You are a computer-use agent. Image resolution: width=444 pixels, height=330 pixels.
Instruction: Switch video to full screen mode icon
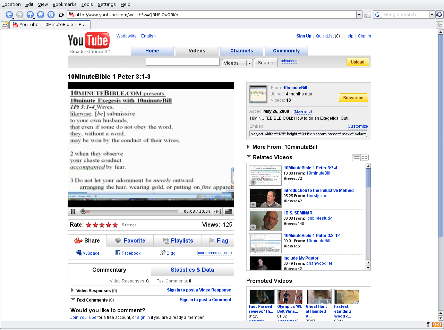228,211
